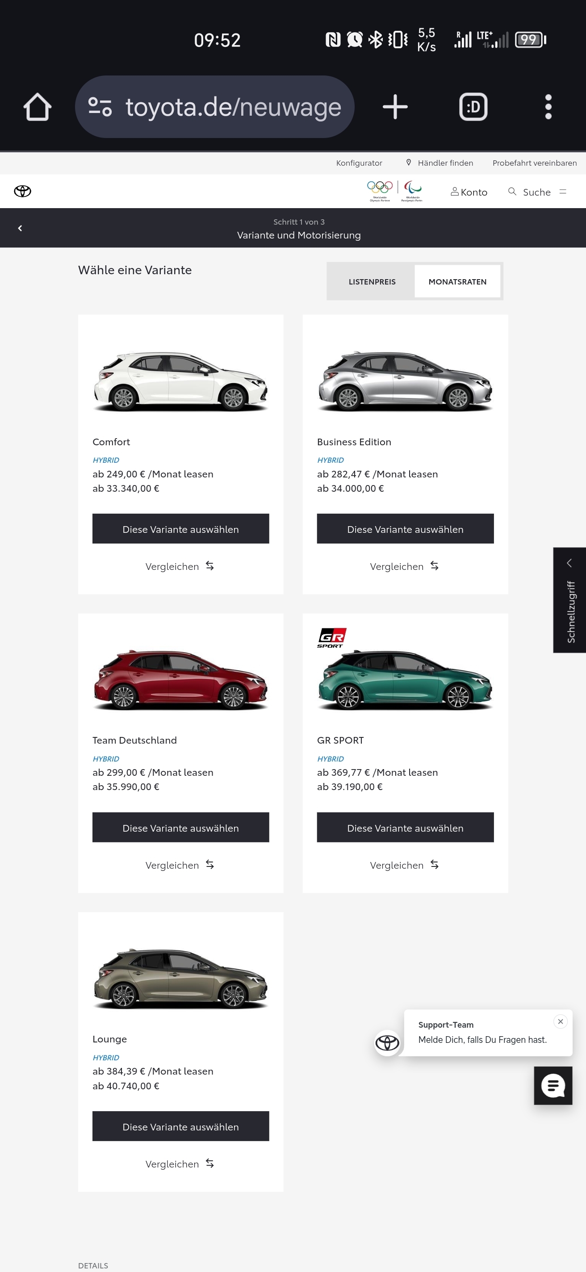Tap the browser home icon
Viewport: 586px width, 1272px height.
(38, 107)
